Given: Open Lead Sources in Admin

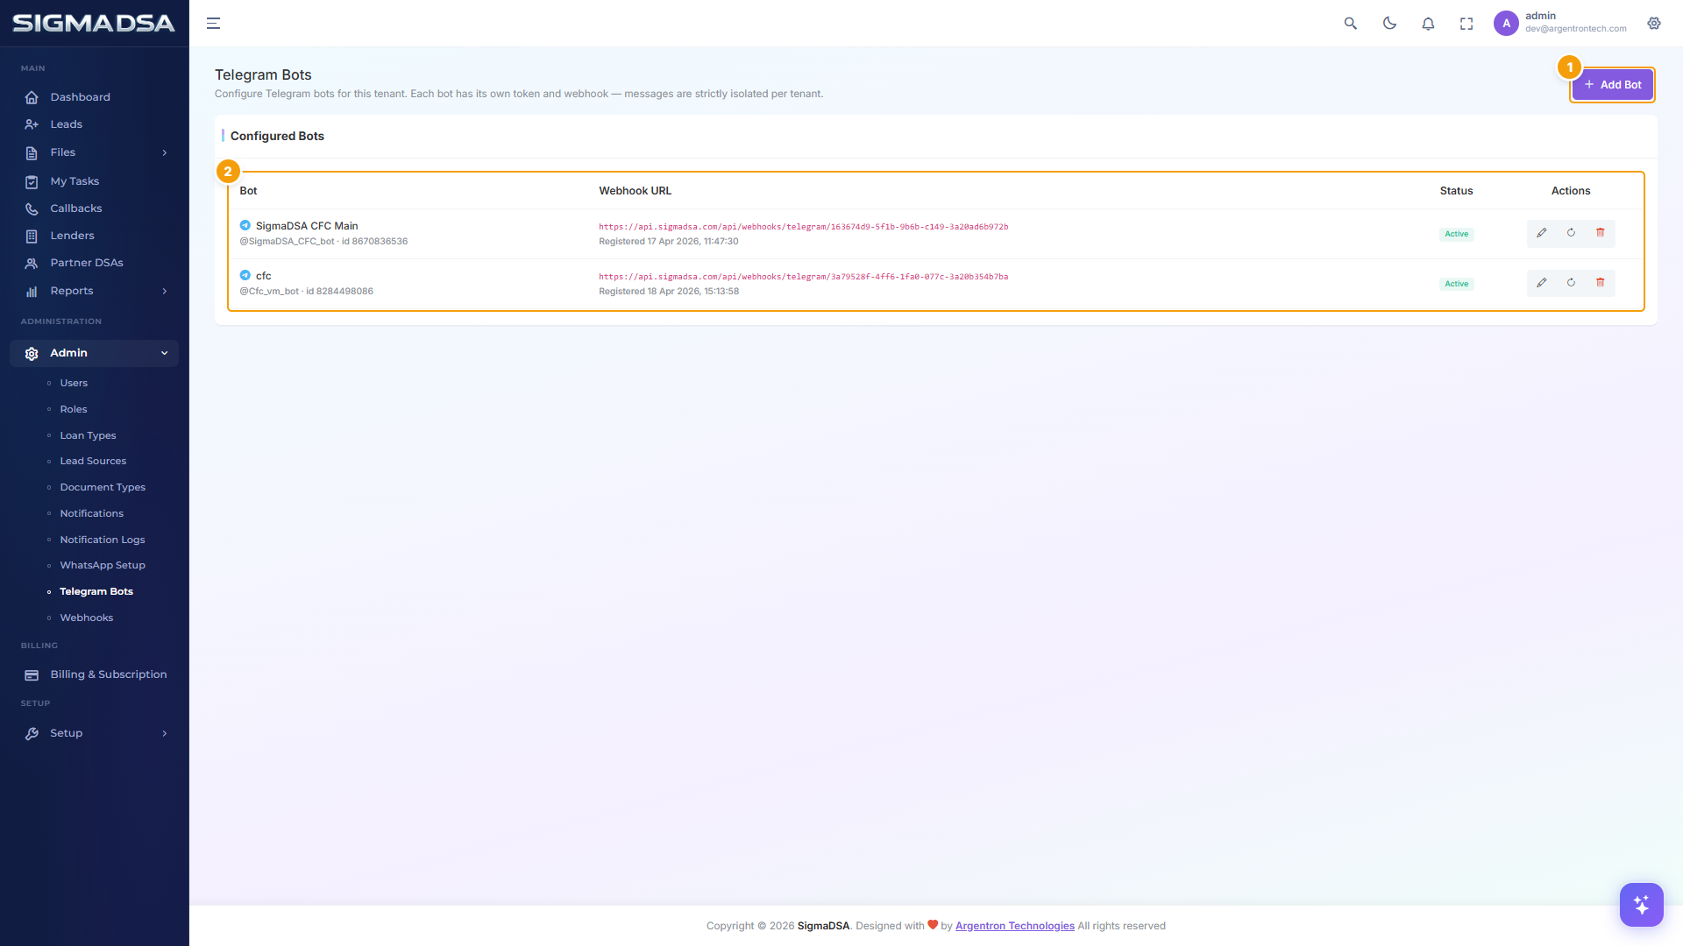Looking at the screenshot, I should (93, 461).
